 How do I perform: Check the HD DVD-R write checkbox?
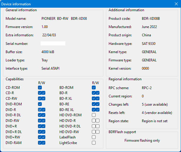click(97, 121)
